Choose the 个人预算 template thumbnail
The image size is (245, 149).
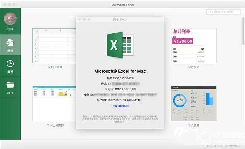194,104
